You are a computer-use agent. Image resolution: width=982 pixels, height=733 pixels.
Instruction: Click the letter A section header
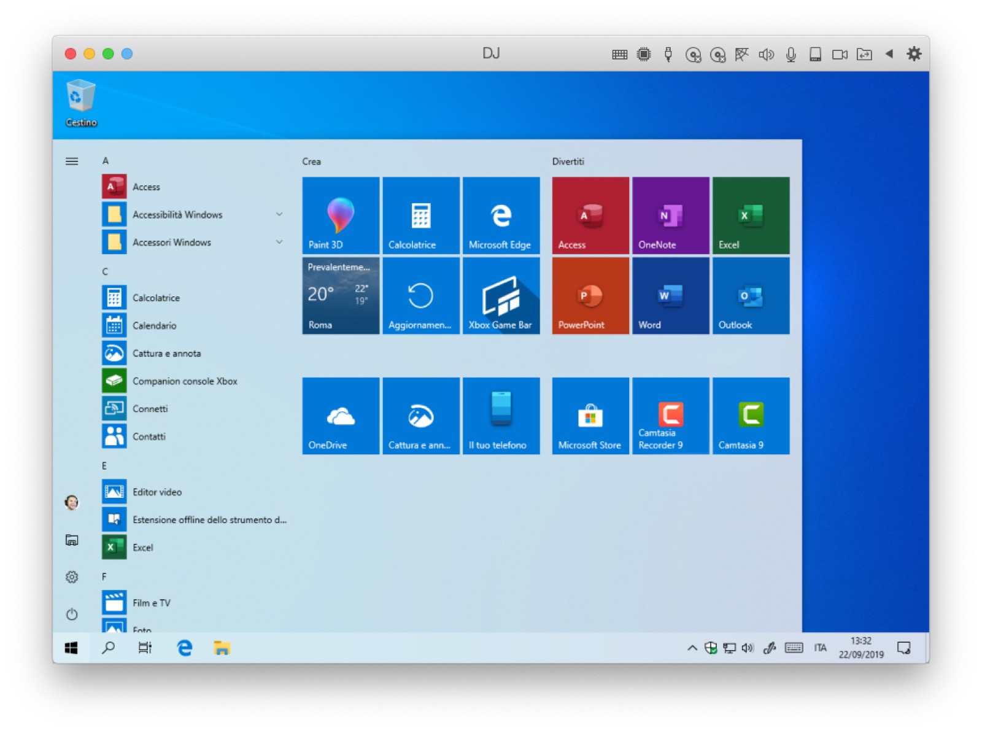coord(106,161)
